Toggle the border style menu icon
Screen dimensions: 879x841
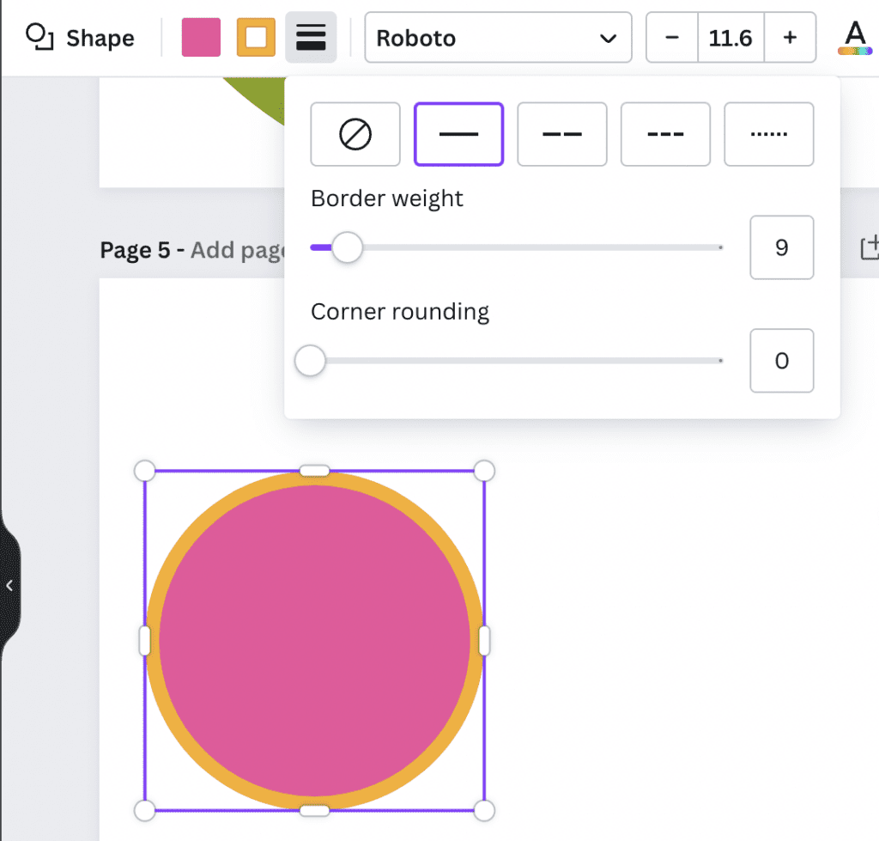point(311,38)
